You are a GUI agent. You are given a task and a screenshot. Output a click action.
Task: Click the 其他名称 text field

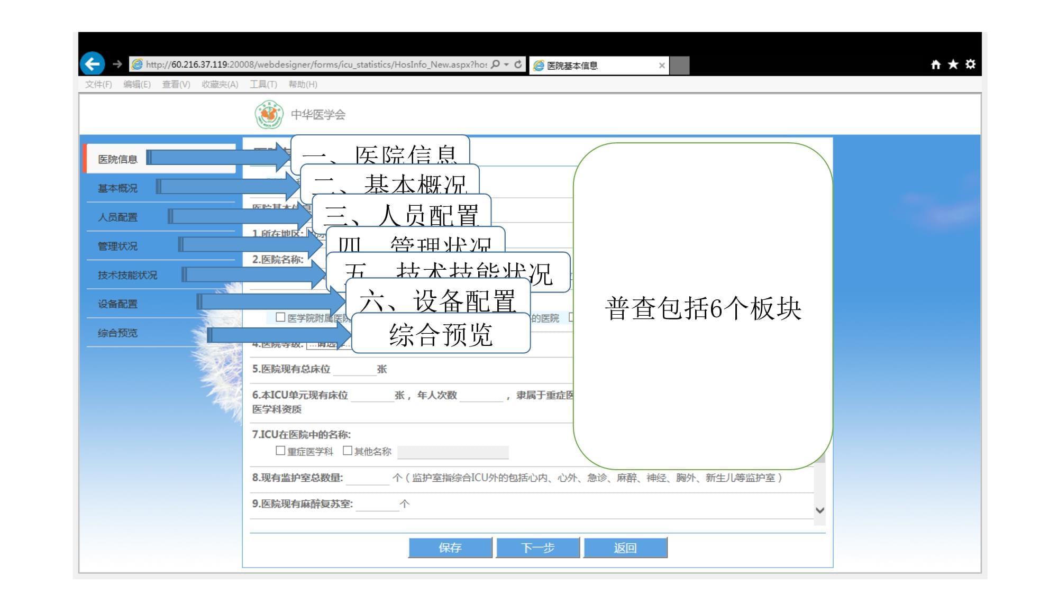pos(453,452)
